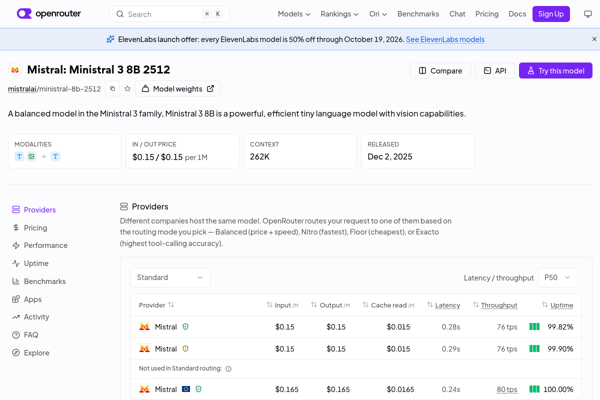Sort the table by Input price

pos(282,305)
